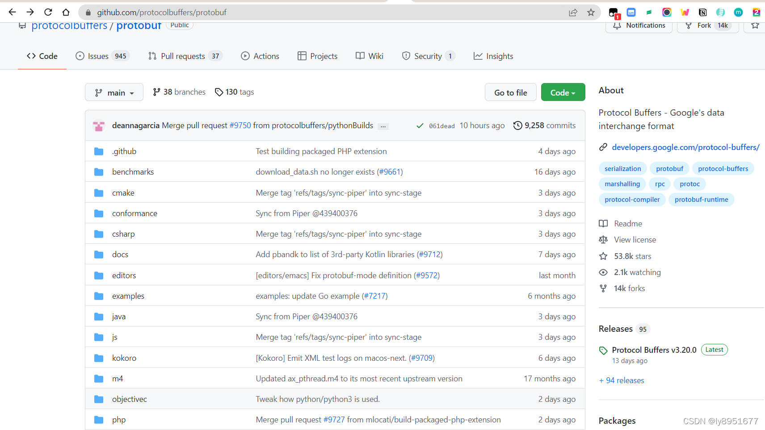The image size is (765, 430).
Task: Open the php folder
Action: (119, 420)
